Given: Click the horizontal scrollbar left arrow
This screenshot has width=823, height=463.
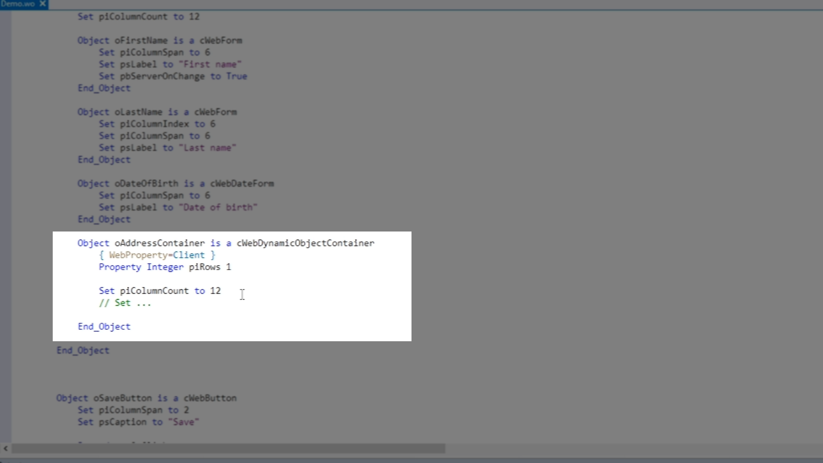Looking at the screenshot, I should [x=6, y=448].
